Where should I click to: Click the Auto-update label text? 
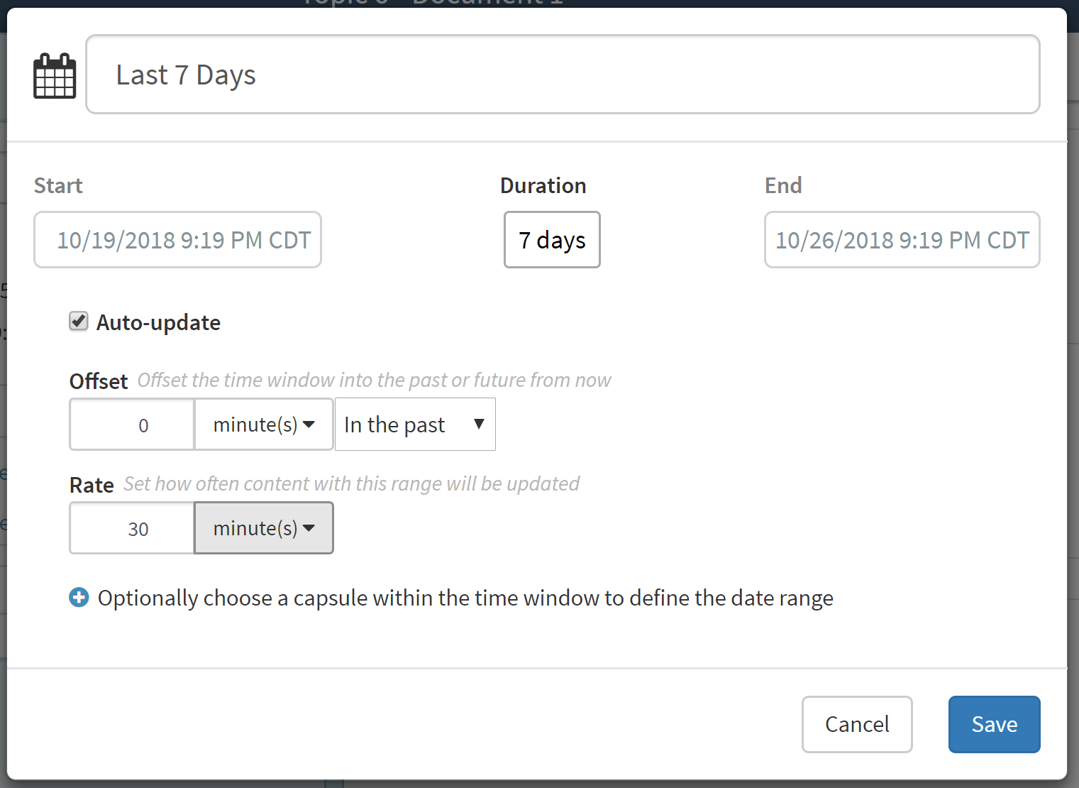point(158,323)
